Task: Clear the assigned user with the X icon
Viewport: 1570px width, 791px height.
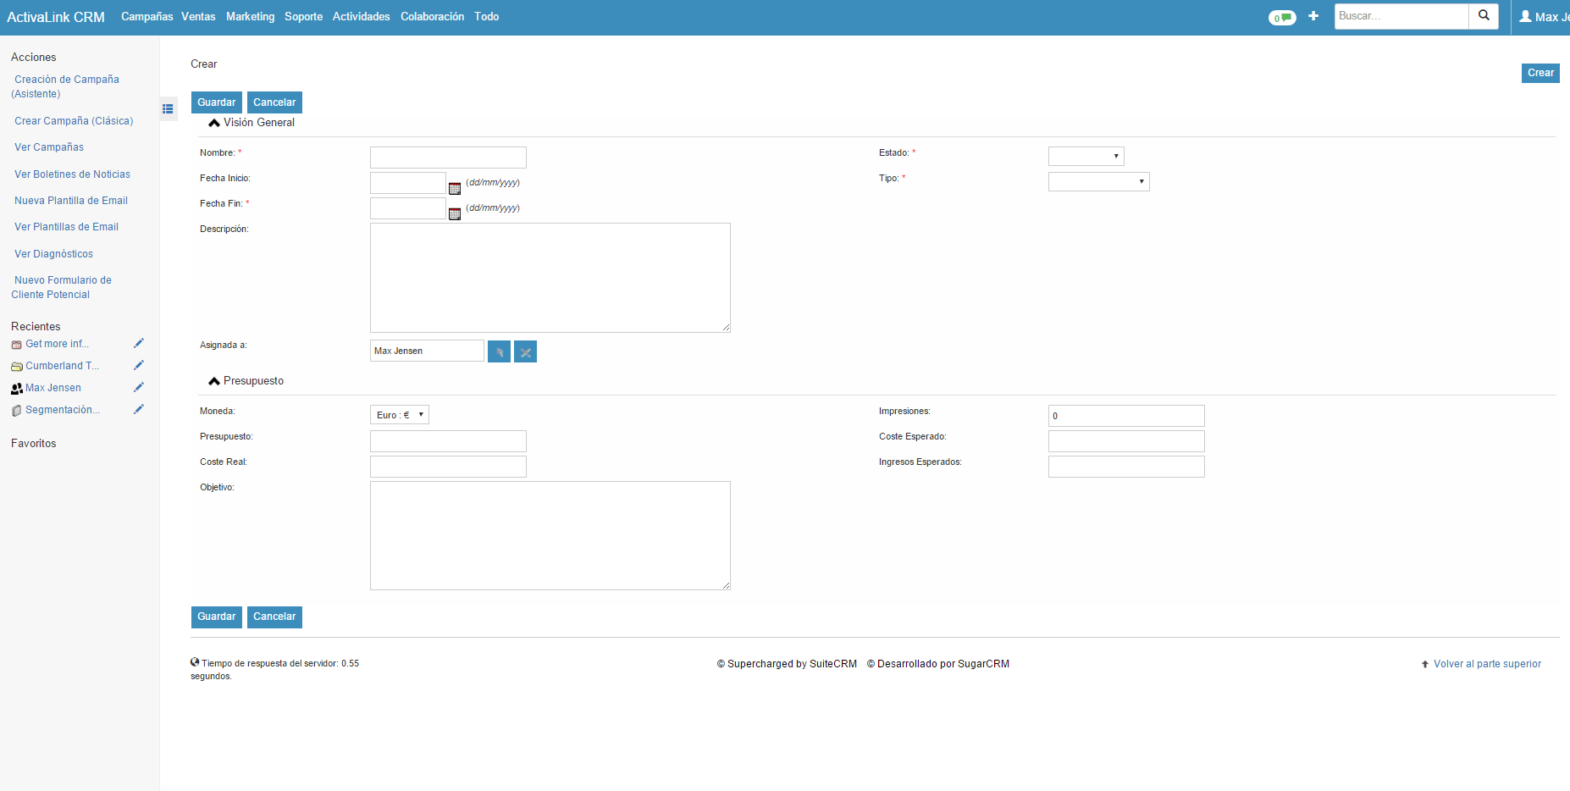Action: [x=525, y=351]
